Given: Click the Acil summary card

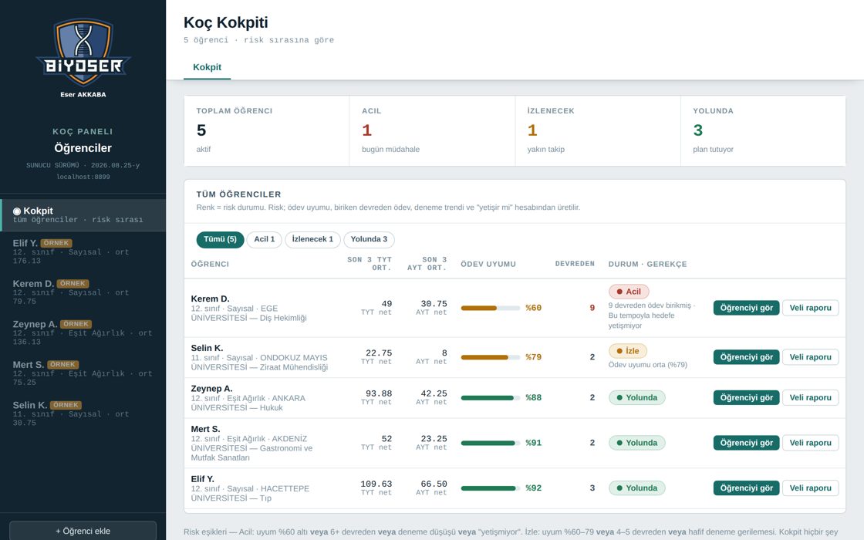Looking at the screenshot, I should [x=432, y=130].
